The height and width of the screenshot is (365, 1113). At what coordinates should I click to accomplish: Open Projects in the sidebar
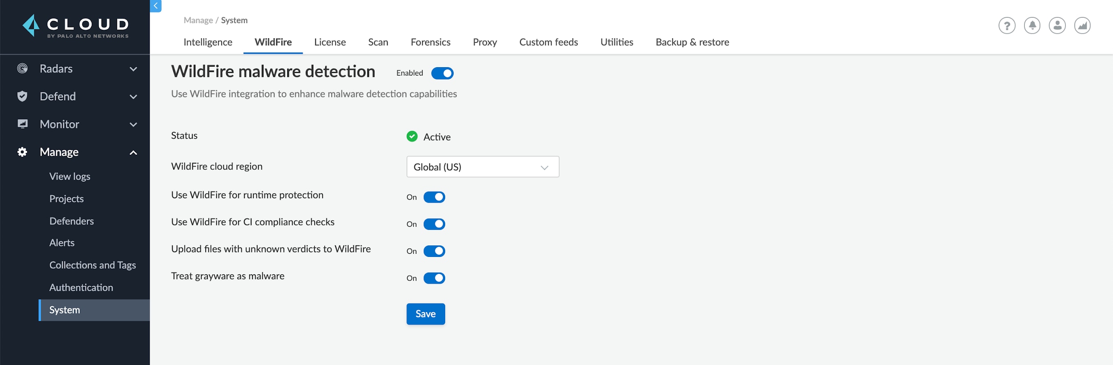pyautogui.click(x=66, y=199)
